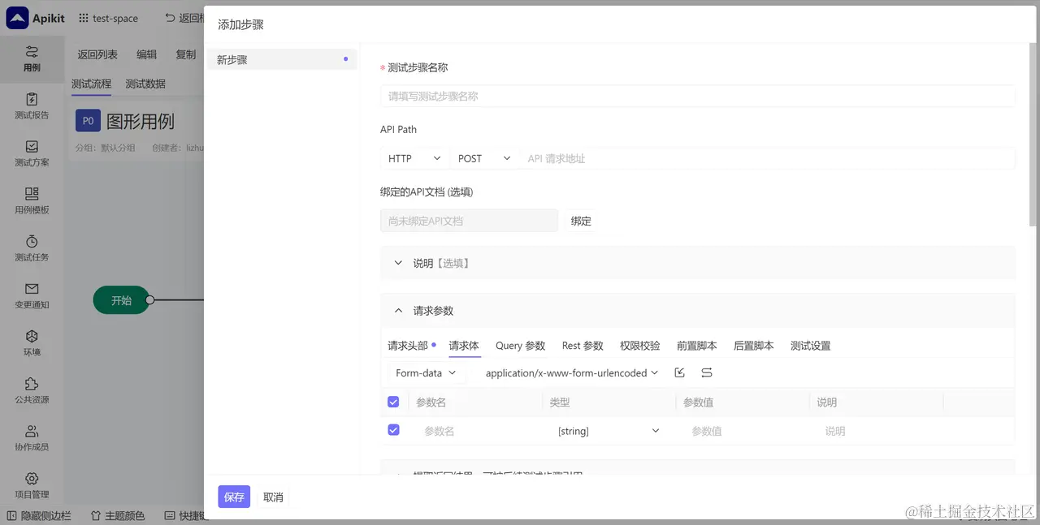Switch to the 请求体 tab

click(464, 346)
